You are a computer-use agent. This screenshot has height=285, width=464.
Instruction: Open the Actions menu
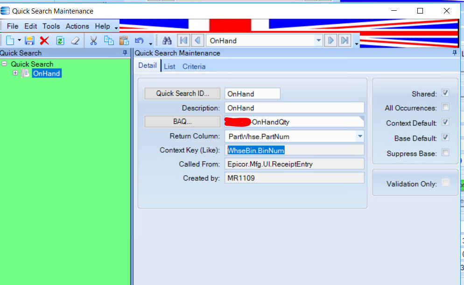[77, 26]
